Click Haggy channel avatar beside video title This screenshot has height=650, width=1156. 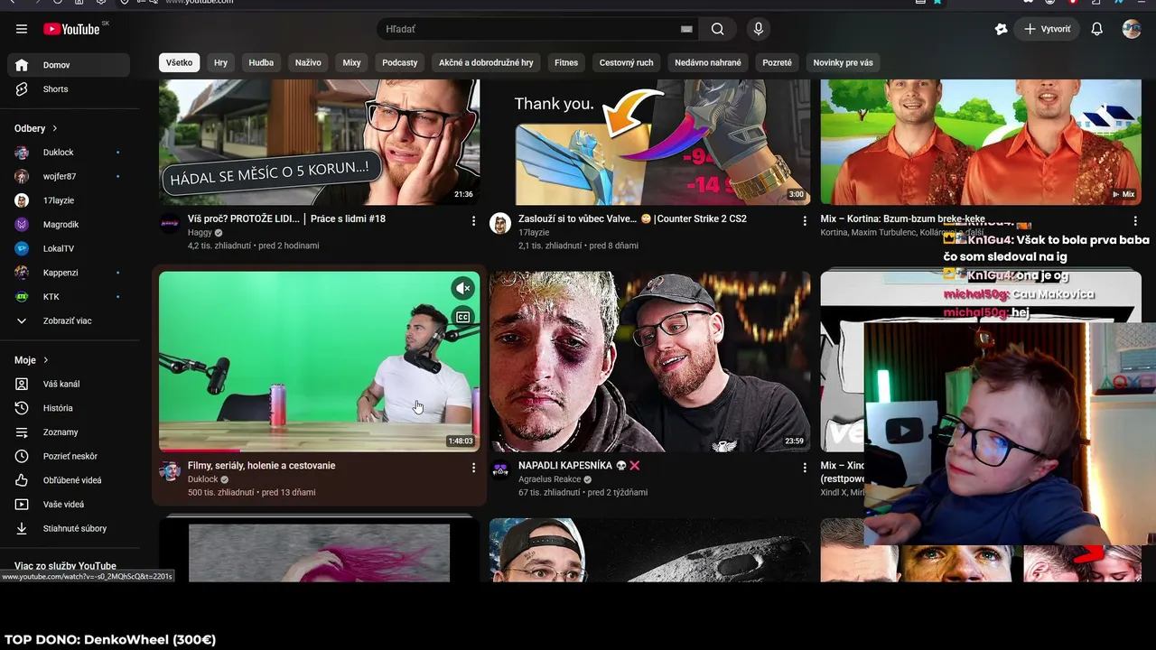(x=170, y=224)
